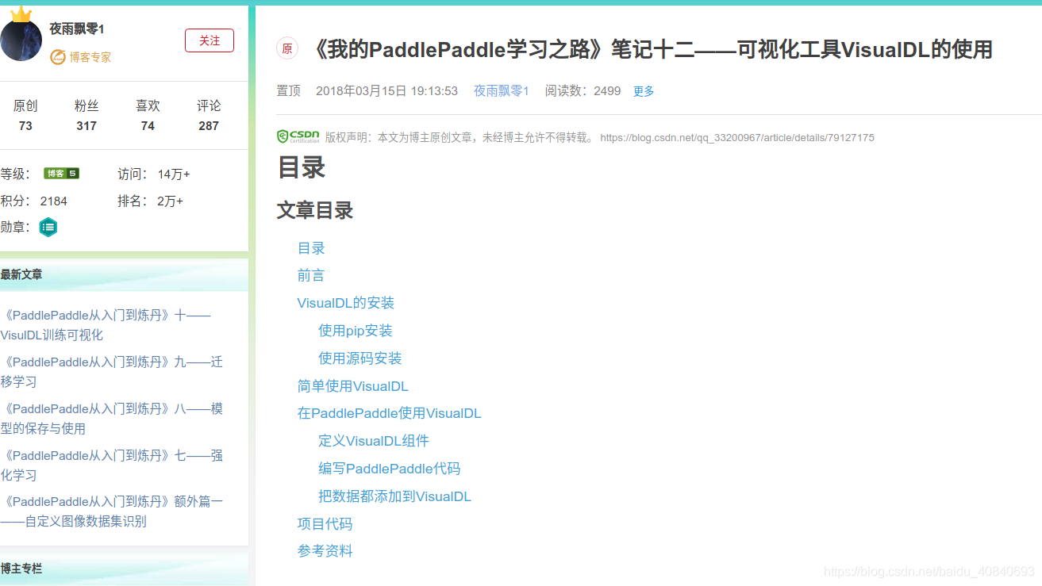Open latest article 九——迁移学习
Viewport: 1042px width, 586px height.
[112, 372]
